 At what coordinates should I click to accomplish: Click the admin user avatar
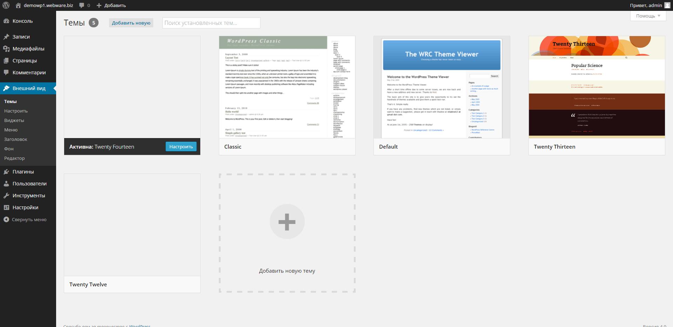tap(667, 5)
